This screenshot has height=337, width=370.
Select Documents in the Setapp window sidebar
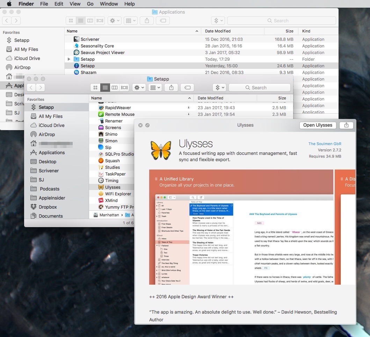click(57, 216)
